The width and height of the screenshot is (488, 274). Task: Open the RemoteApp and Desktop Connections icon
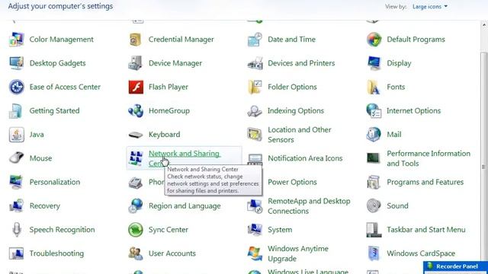255,205
